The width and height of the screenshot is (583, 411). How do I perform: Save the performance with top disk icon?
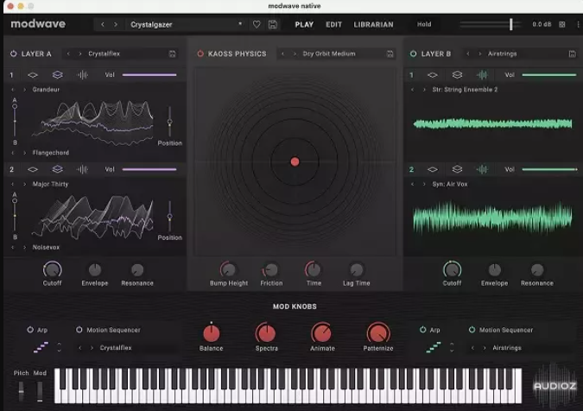273,24
